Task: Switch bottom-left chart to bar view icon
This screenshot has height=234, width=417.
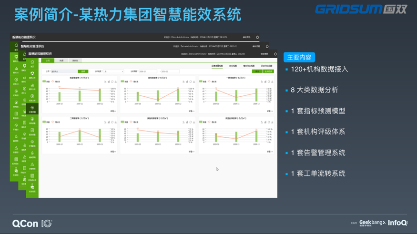Action: click(109, 122)
